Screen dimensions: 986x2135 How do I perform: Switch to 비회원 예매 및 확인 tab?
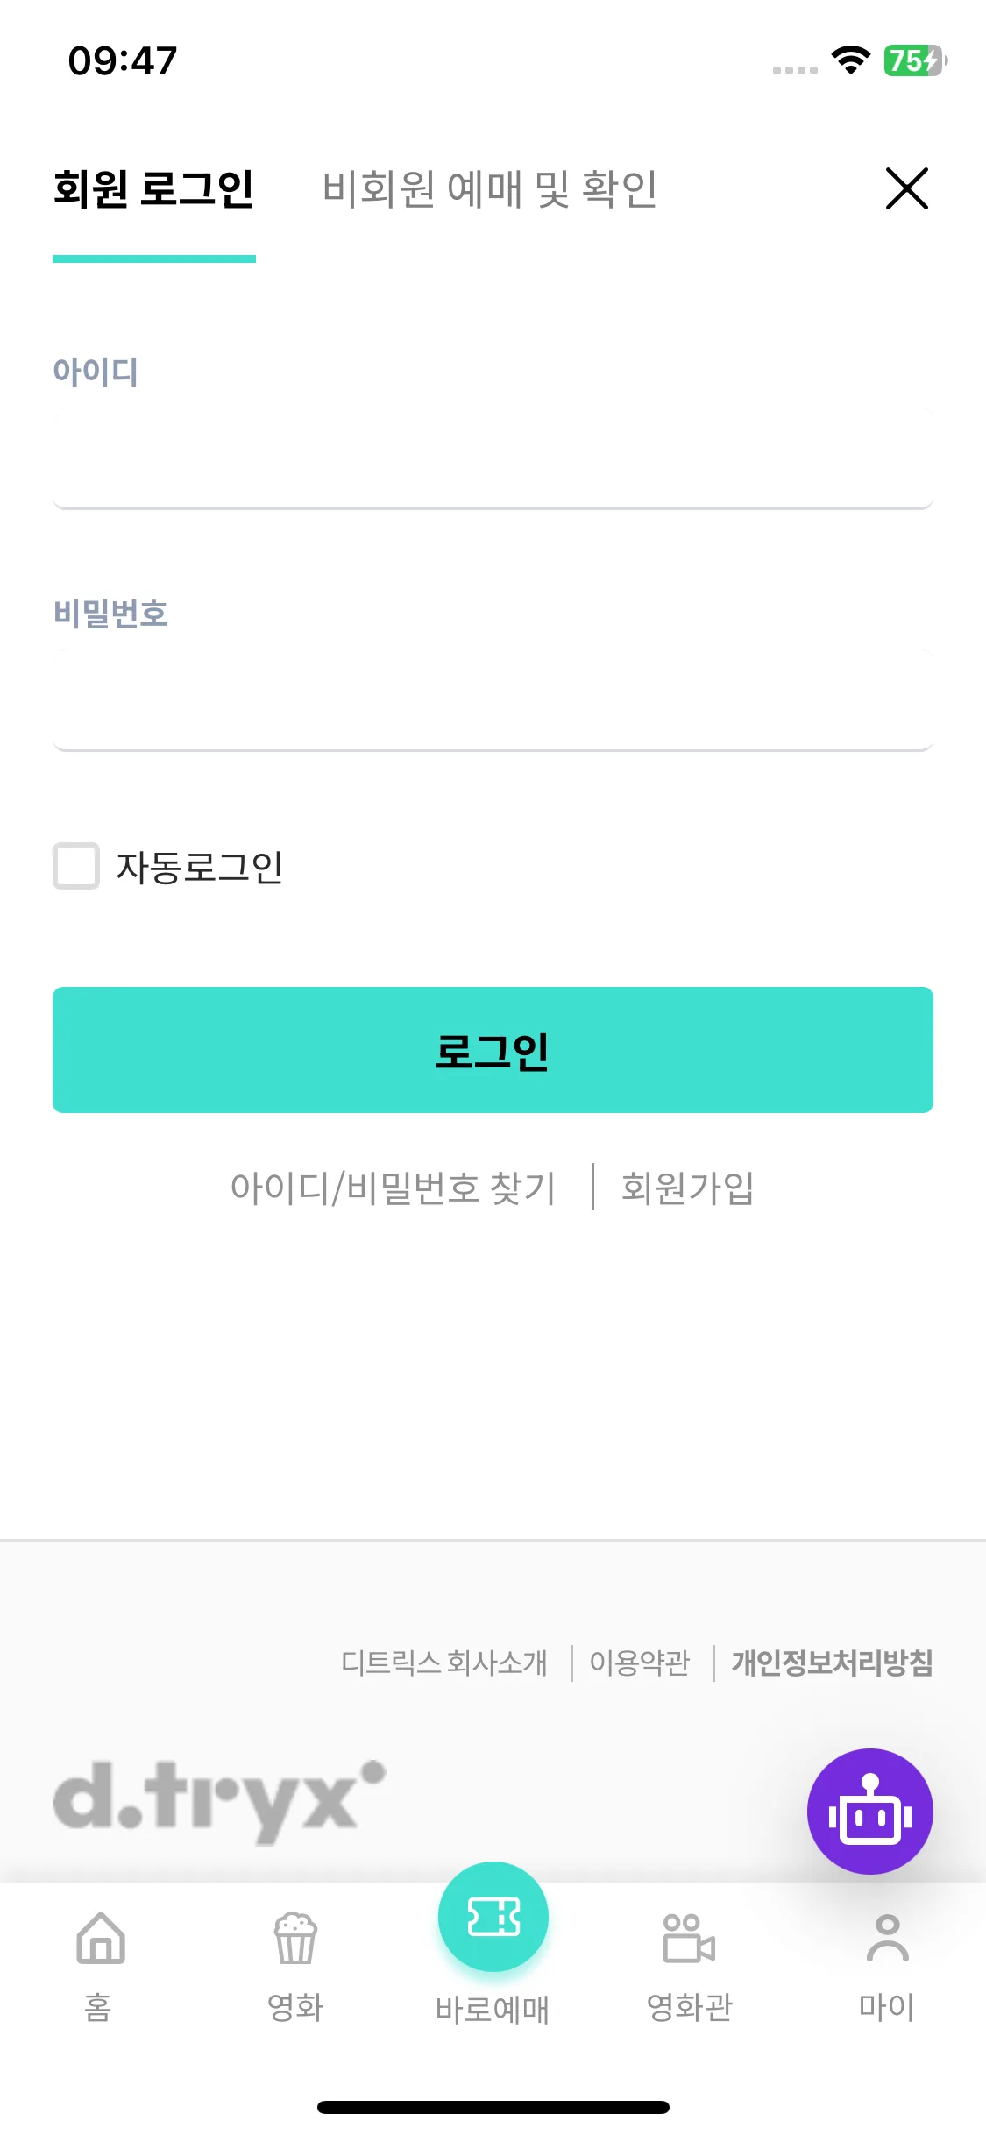[x=490, y=189]
